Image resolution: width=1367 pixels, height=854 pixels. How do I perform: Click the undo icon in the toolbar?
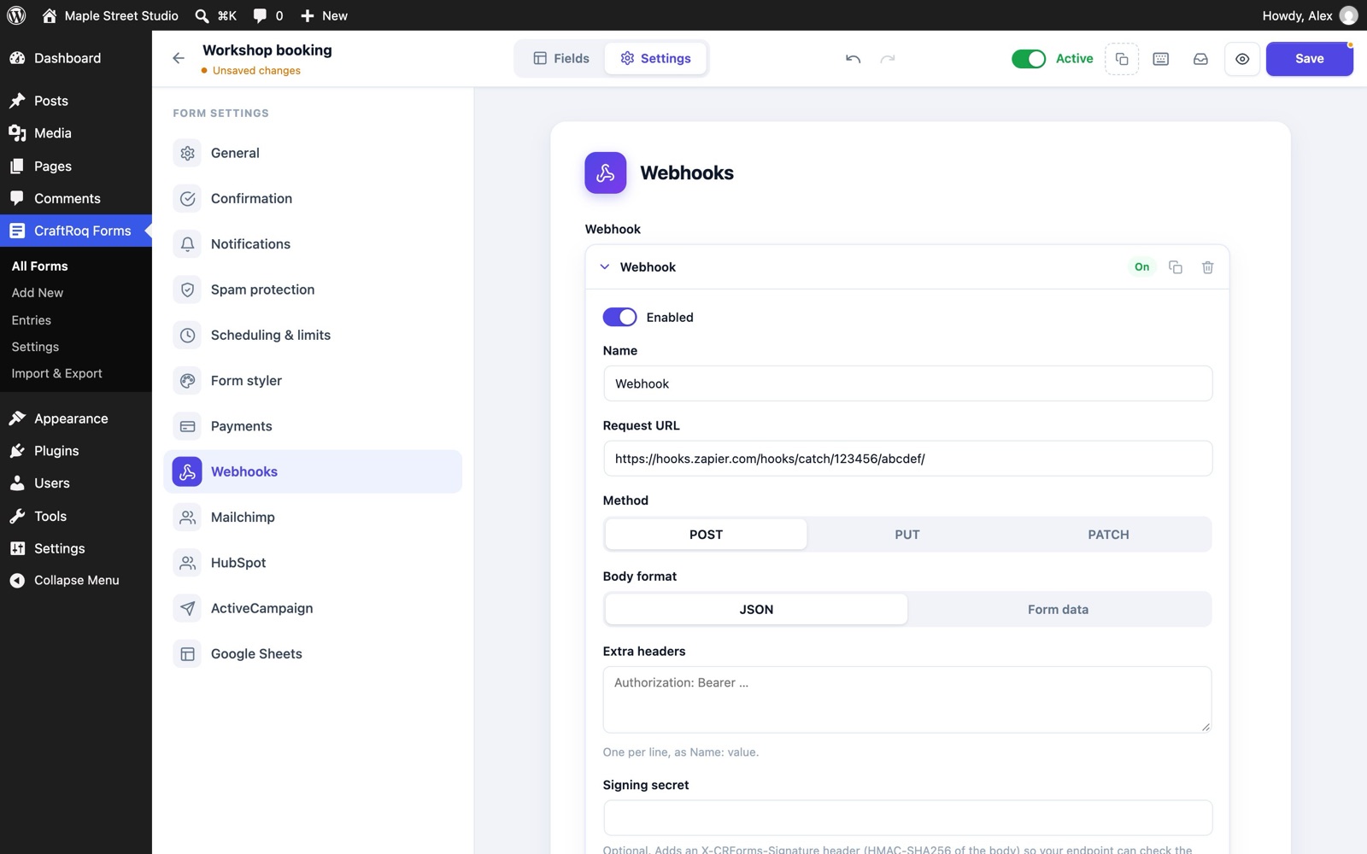[853, 59]
